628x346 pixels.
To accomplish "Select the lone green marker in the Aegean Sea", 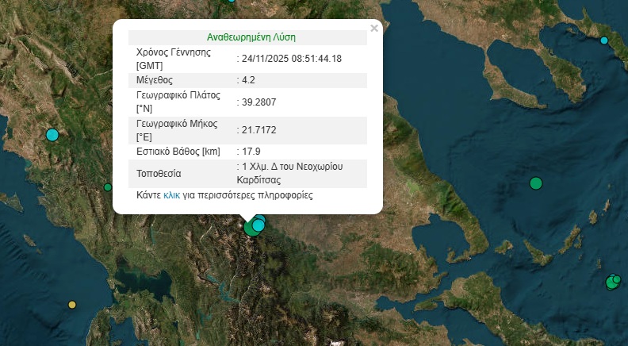I will pos(536,183).
